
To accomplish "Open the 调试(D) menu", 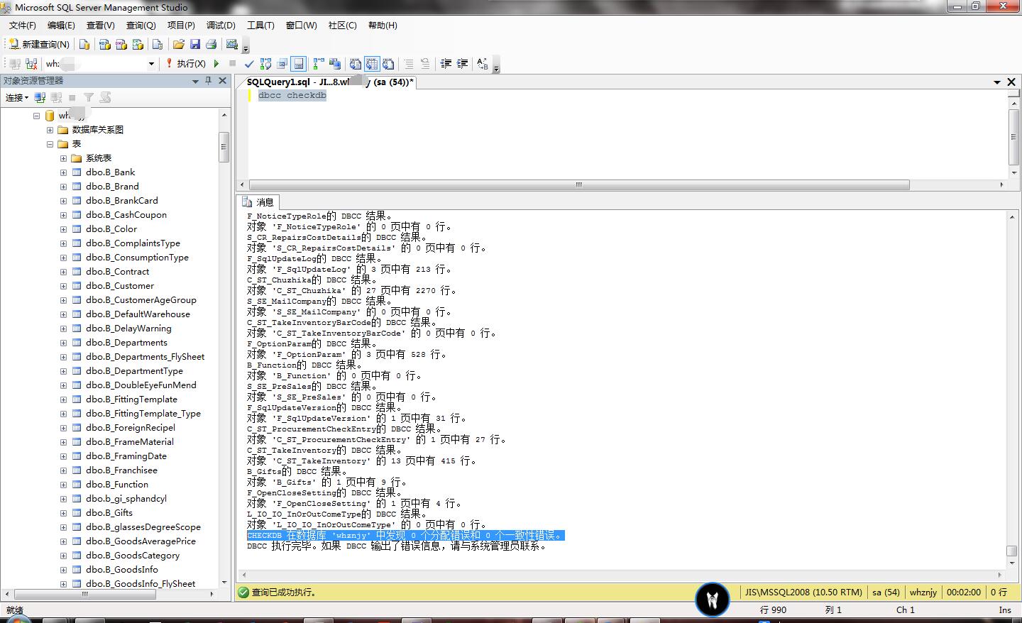I will click(x=221, y=26).
